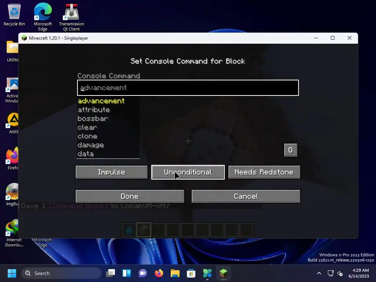Toggle the track output O button
This screenshot has height=282, width=376.
click(291, 150)
